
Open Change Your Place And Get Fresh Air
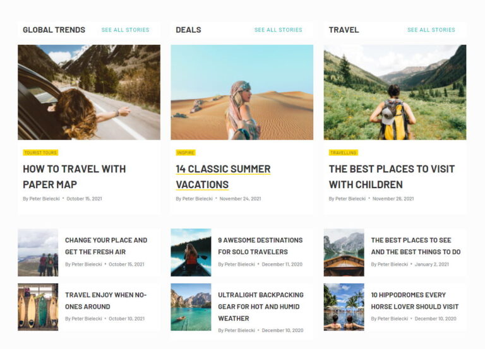click(106, 246)
